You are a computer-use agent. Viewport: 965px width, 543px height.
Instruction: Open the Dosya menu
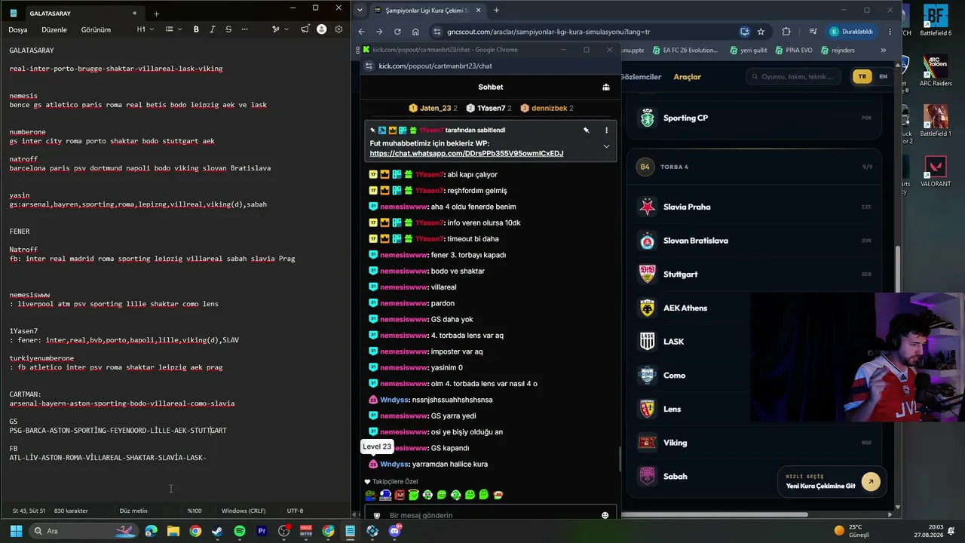[x=18, y=30]
